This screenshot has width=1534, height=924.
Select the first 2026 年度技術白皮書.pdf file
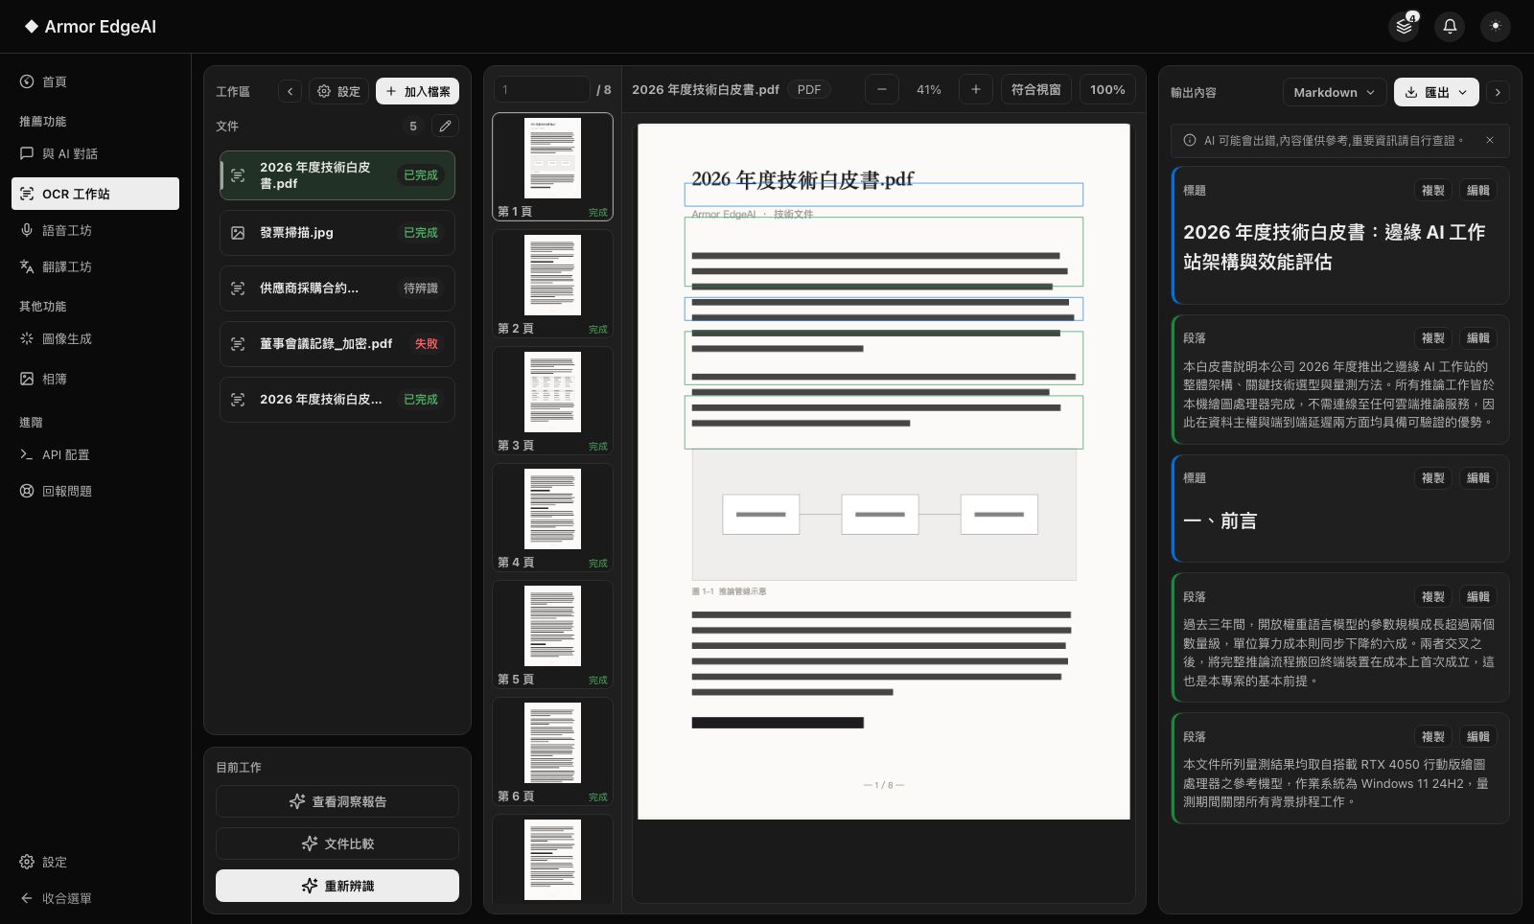tap(337, 175)
